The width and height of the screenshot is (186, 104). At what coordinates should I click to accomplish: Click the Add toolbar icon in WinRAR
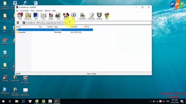(x=20, y=16)
